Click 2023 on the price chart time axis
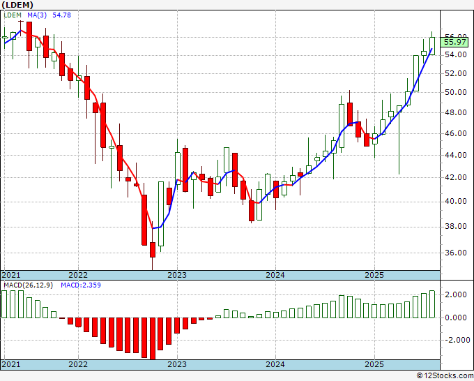Screen dimensions: 474x381 coord(177,275)
